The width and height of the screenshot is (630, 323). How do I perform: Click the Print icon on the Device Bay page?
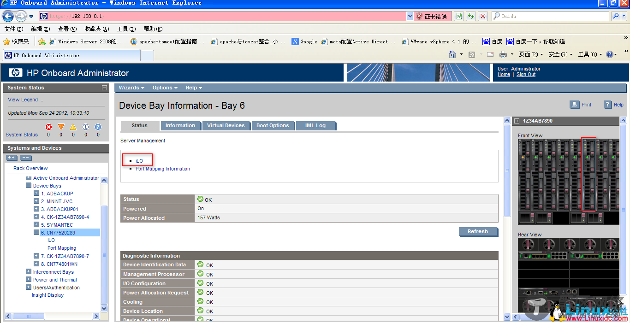tap(575, 105)
